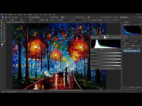Image resolution: width=142 pixels, height=106 pixels.
Task: Click the Zurücksetzen button in the filter dialog
Action: pyautogui.click(x=118, y=37)
